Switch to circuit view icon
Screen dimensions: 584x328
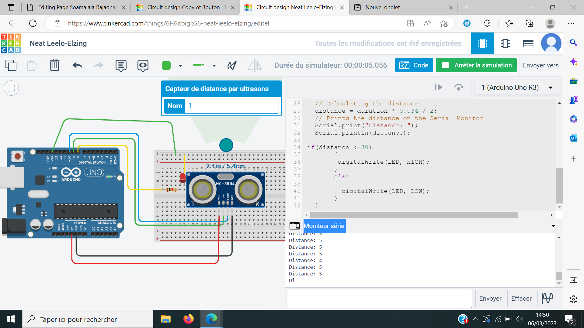coord(482,43)
